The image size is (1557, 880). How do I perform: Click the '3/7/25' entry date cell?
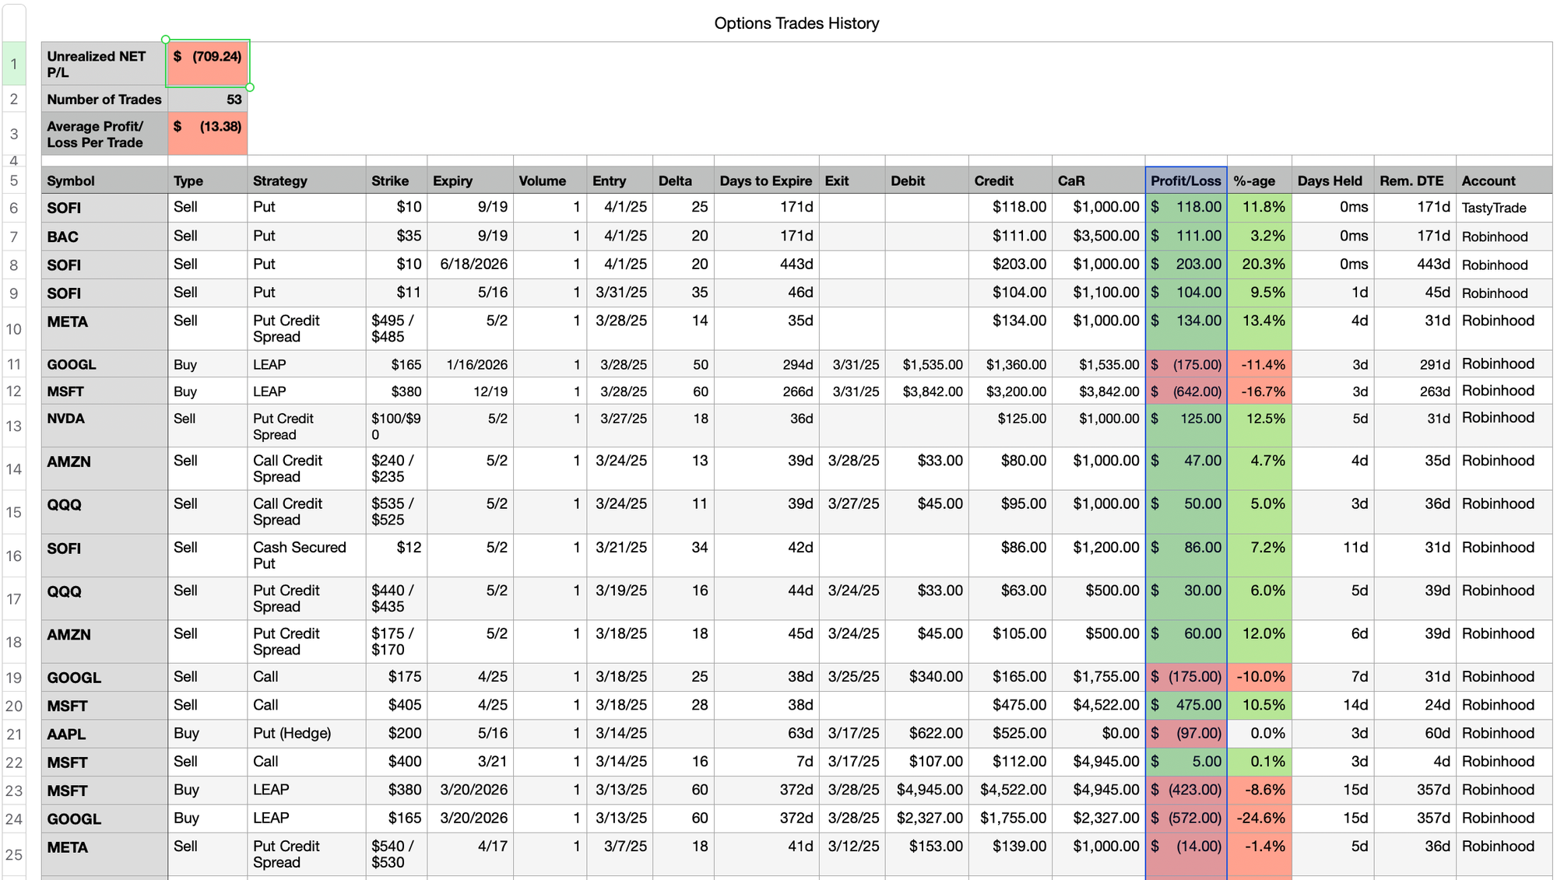click(x=620, y=854)
